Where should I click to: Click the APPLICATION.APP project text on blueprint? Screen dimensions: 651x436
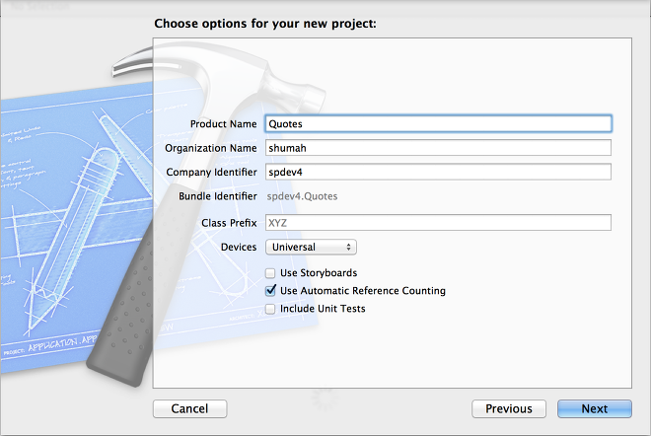(62, 344)
